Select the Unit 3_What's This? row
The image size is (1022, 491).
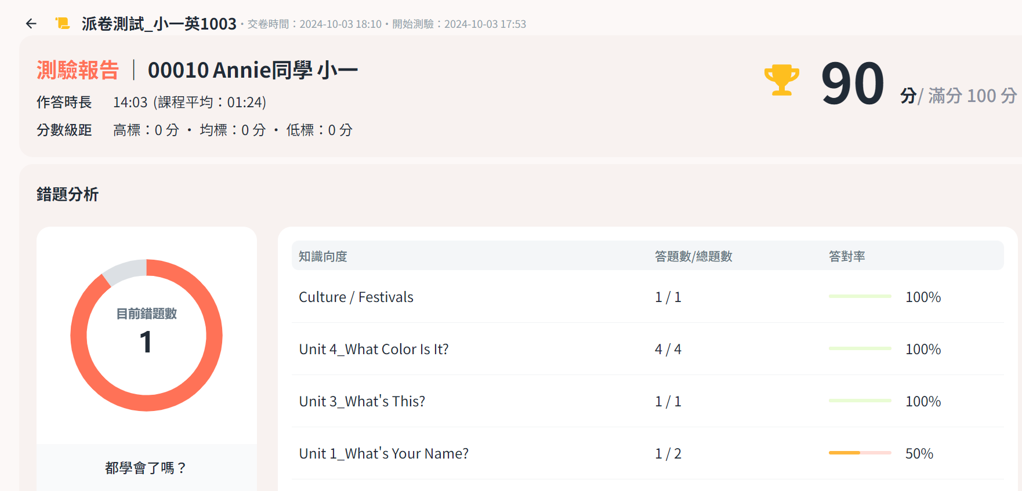click(x=648, y=401)
